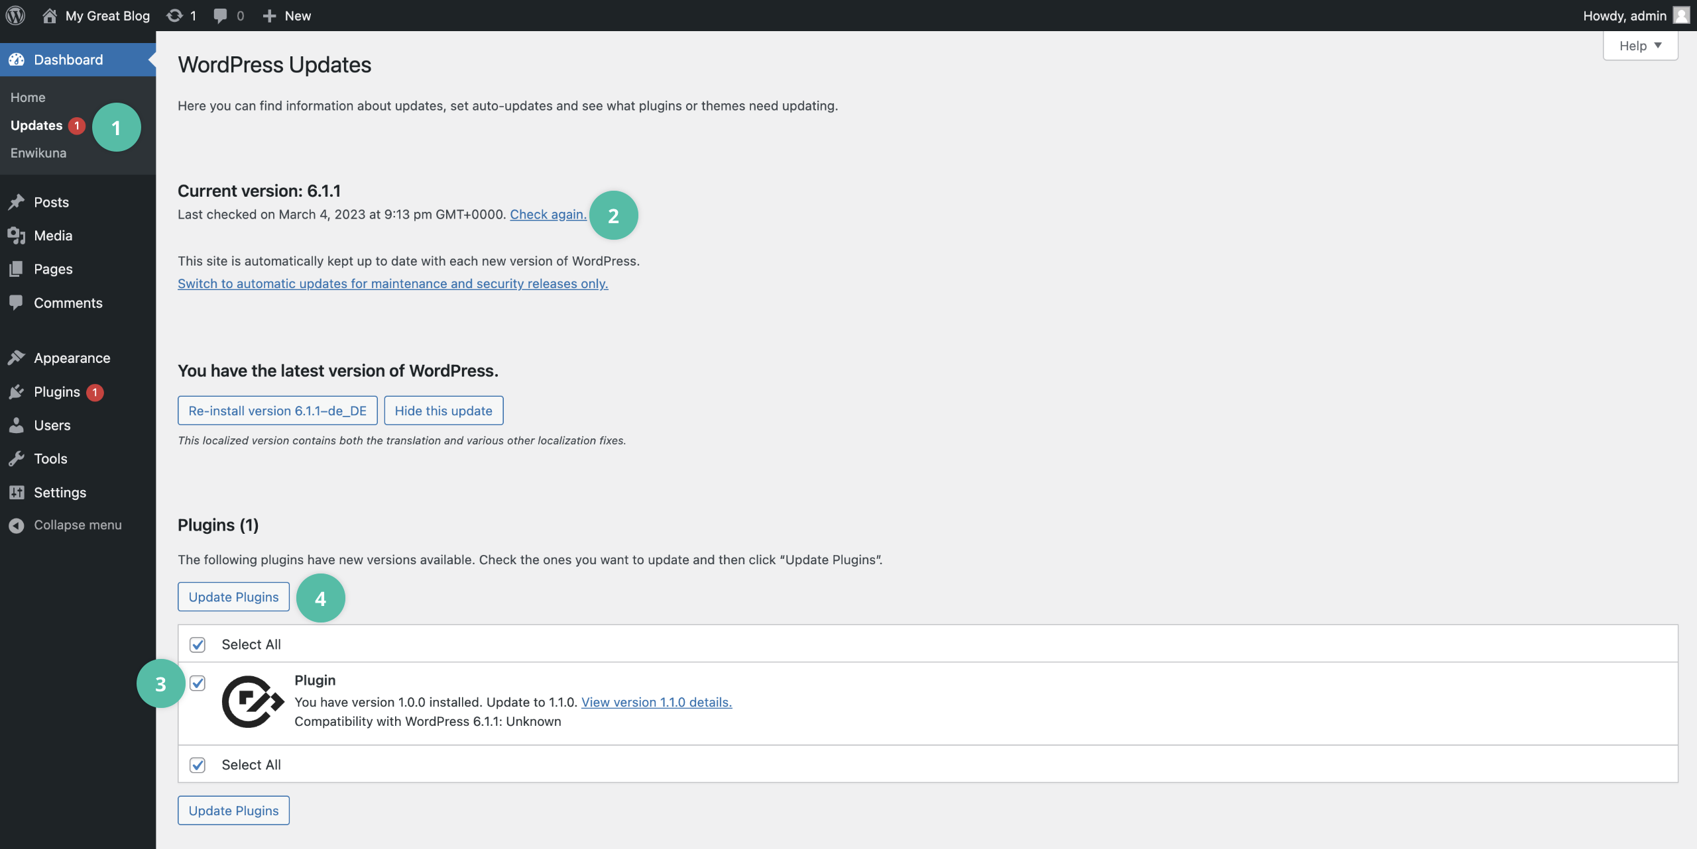Toggle the bottom Select All checkbox
This screenshot has width=1697, height=849.
point(198,766)
